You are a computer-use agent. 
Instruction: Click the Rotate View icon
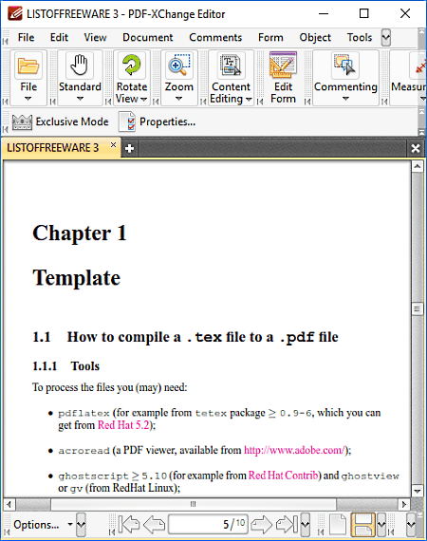coord(131,65)
